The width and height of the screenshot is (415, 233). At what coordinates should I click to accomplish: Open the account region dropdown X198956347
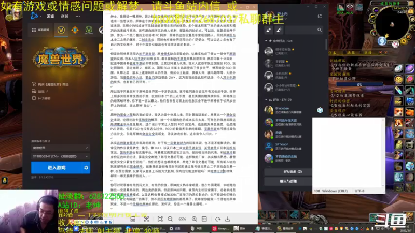coord(60,156)
